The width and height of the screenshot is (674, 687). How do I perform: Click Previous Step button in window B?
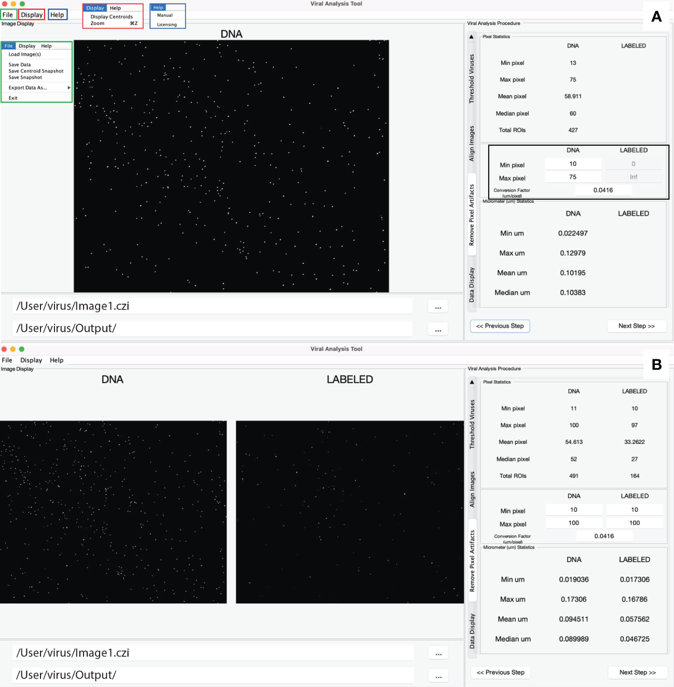pyautogui.click(x=501, y=672)
